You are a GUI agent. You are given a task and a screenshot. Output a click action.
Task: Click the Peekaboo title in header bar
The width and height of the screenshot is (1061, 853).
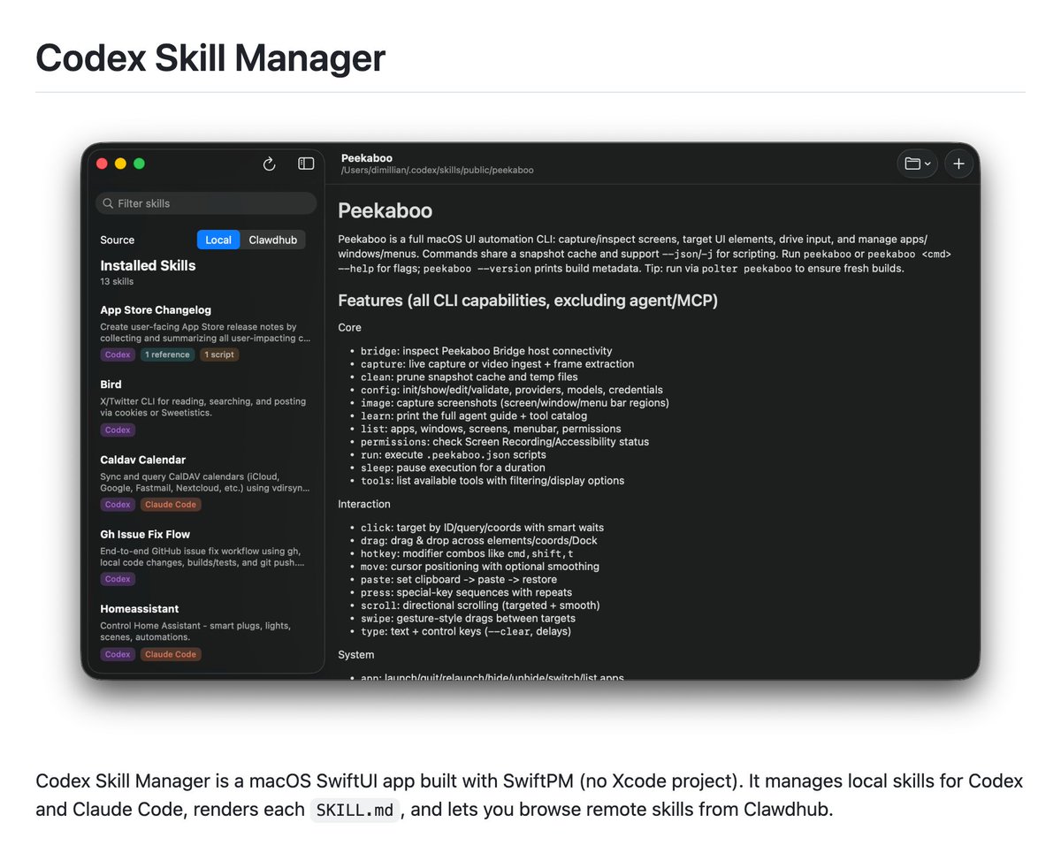click(367, 157)
